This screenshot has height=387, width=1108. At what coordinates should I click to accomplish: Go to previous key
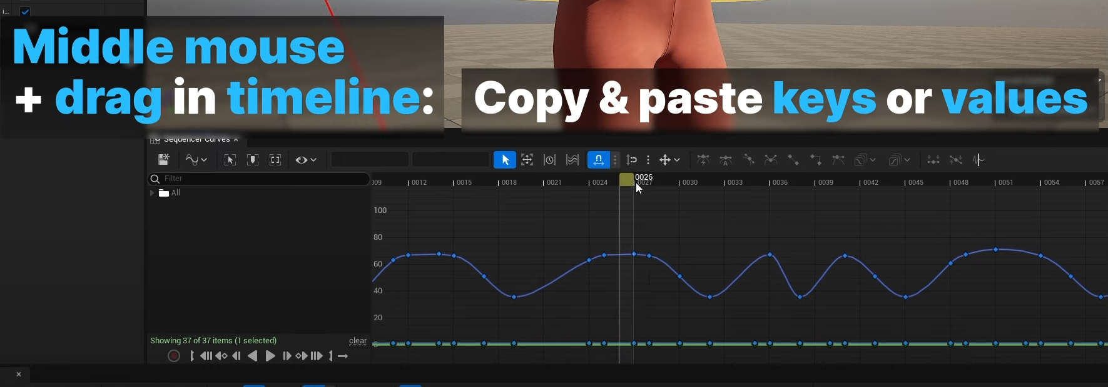click(x=221, y=356)
